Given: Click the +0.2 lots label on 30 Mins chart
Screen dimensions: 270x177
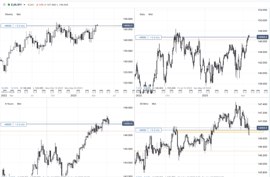Looking at the screenshot, I should tap(155, 130).
